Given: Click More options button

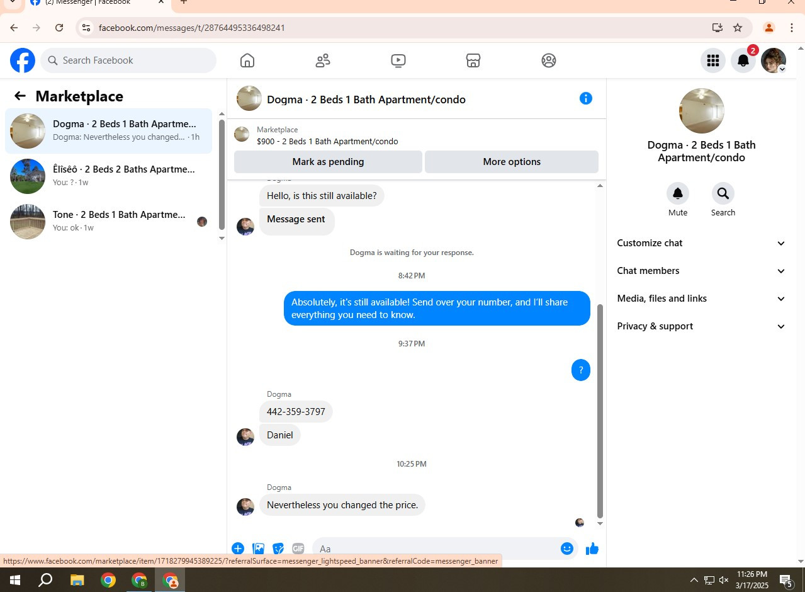Looking at the screenshot, I should [x=512, y=162].
